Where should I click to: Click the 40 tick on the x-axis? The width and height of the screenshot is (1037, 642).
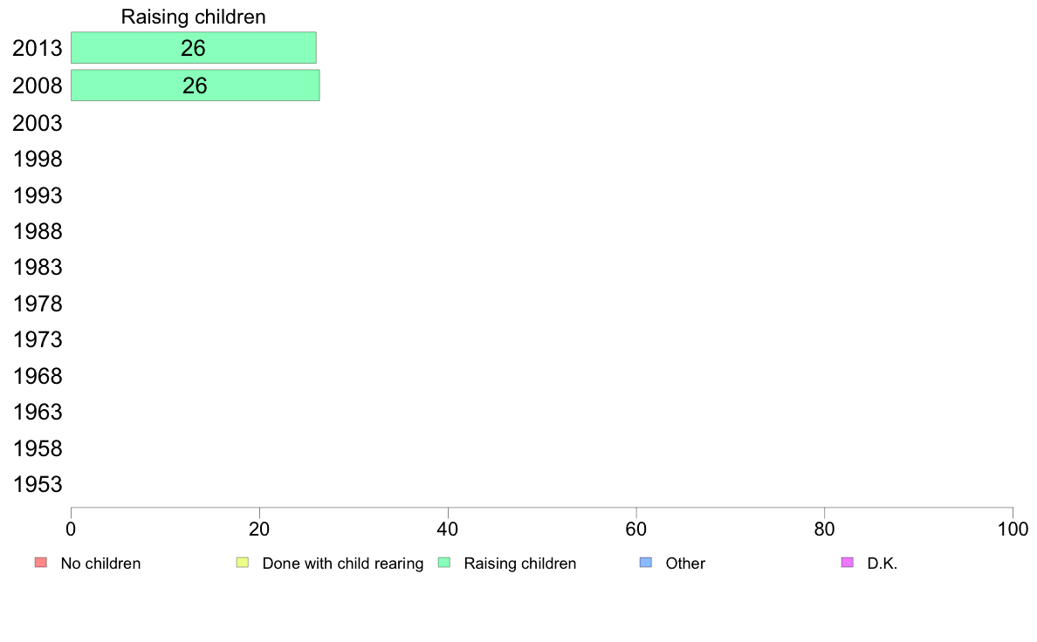pyautogui.click(x=448, y=529)
